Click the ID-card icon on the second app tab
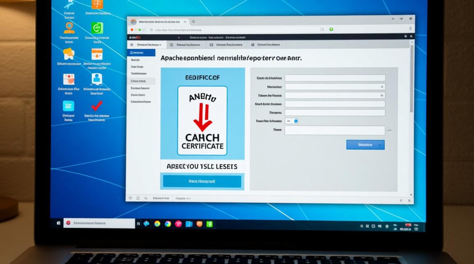 click(171, 44)
